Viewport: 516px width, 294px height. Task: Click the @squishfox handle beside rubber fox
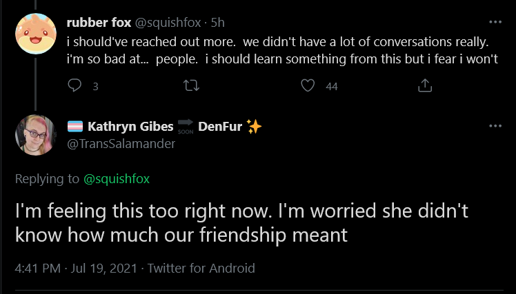pyautogui.click(x=168, y=23)
